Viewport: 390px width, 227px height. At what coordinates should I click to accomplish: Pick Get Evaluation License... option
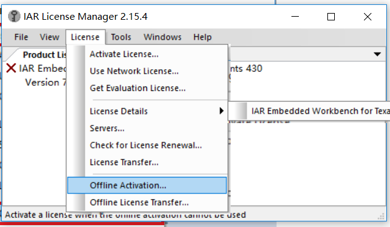147,88
